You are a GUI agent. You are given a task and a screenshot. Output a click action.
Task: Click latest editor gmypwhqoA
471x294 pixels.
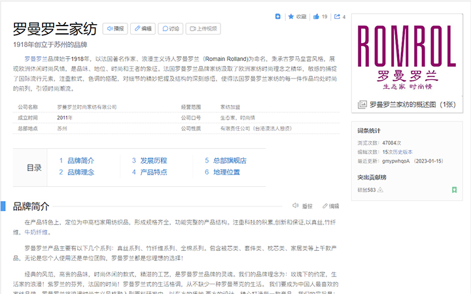click(396, 161)
